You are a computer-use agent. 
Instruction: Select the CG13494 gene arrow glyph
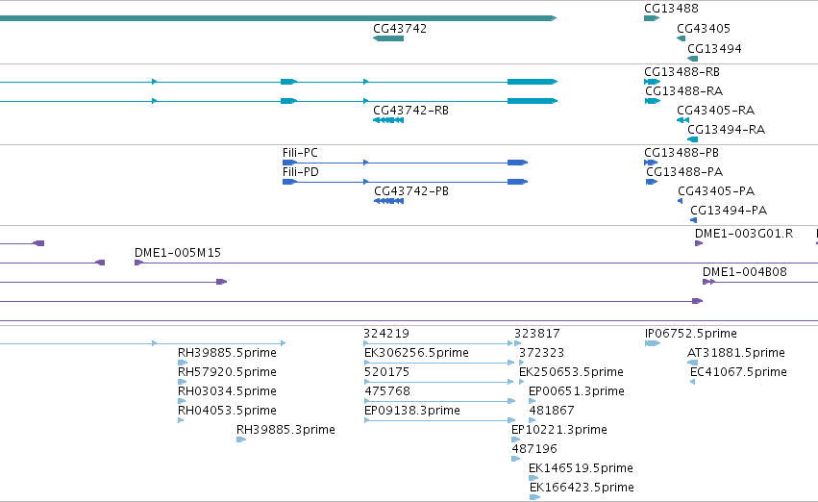[x=693, y=59]
